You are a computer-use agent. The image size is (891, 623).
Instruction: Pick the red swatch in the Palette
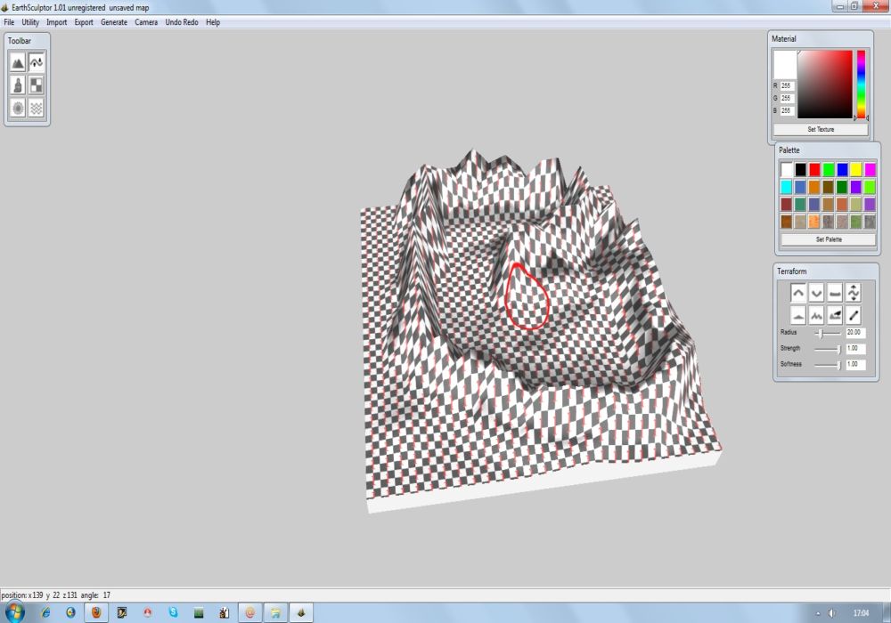coord(814,169)
